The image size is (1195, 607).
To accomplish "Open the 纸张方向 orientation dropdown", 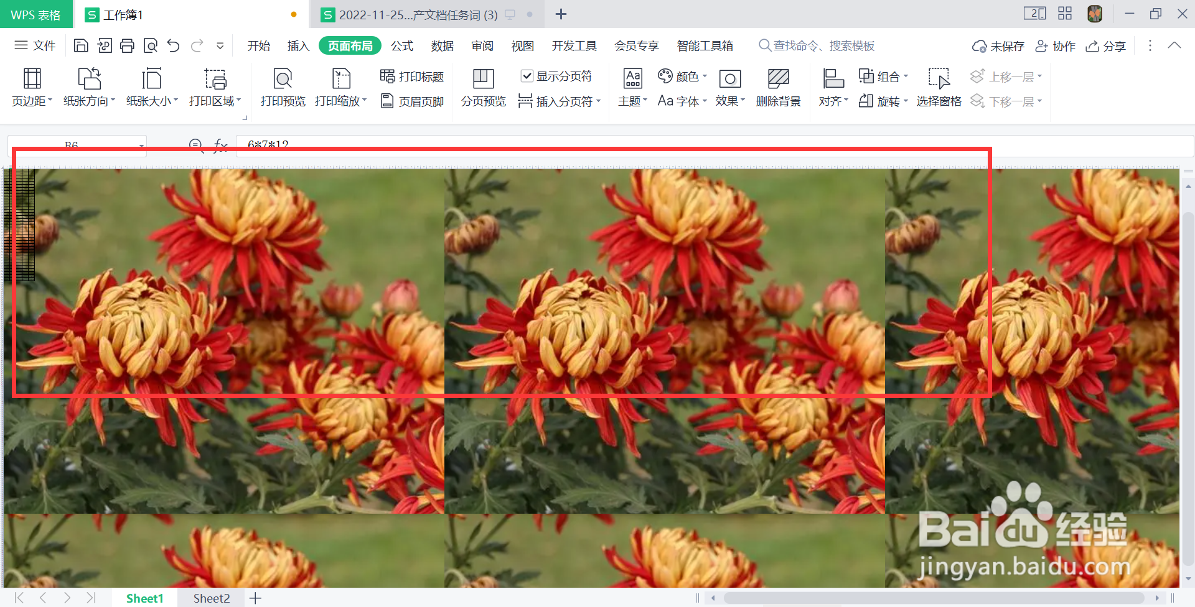I will (89, 88).
